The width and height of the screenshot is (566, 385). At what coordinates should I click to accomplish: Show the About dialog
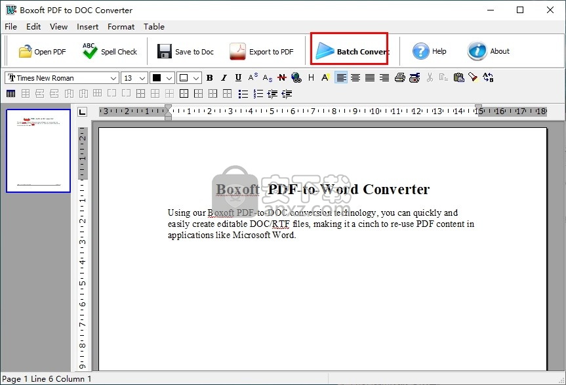coord(489,51)
